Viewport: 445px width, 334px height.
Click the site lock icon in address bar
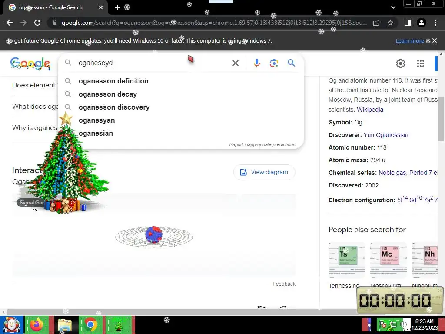click(54, 23)
